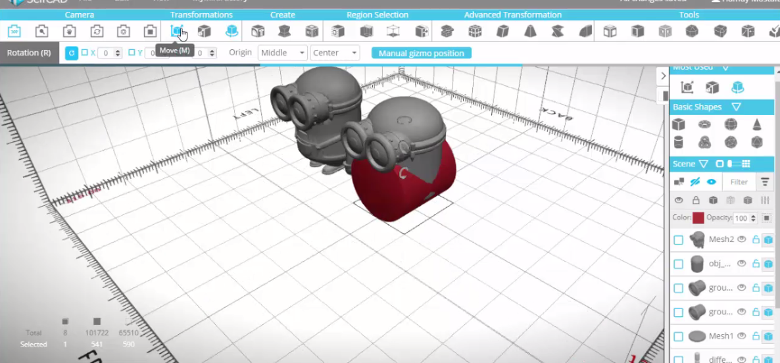Click the sliders icon in the scene toolbar
This screenshot has width=780, height=363.
[x=765, y=201]
